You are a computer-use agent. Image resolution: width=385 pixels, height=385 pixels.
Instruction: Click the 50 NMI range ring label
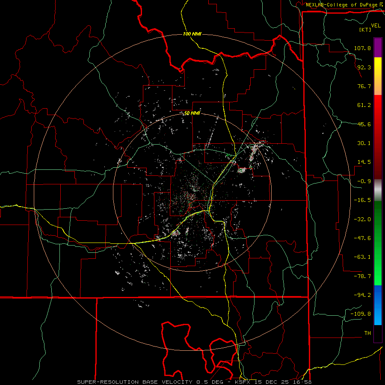192,113
